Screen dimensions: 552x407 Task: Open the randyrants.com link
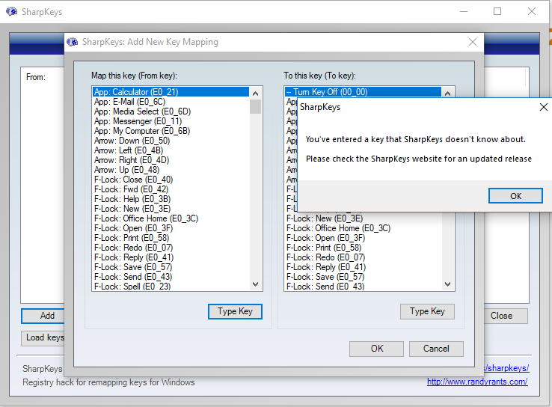pos(477,382)
